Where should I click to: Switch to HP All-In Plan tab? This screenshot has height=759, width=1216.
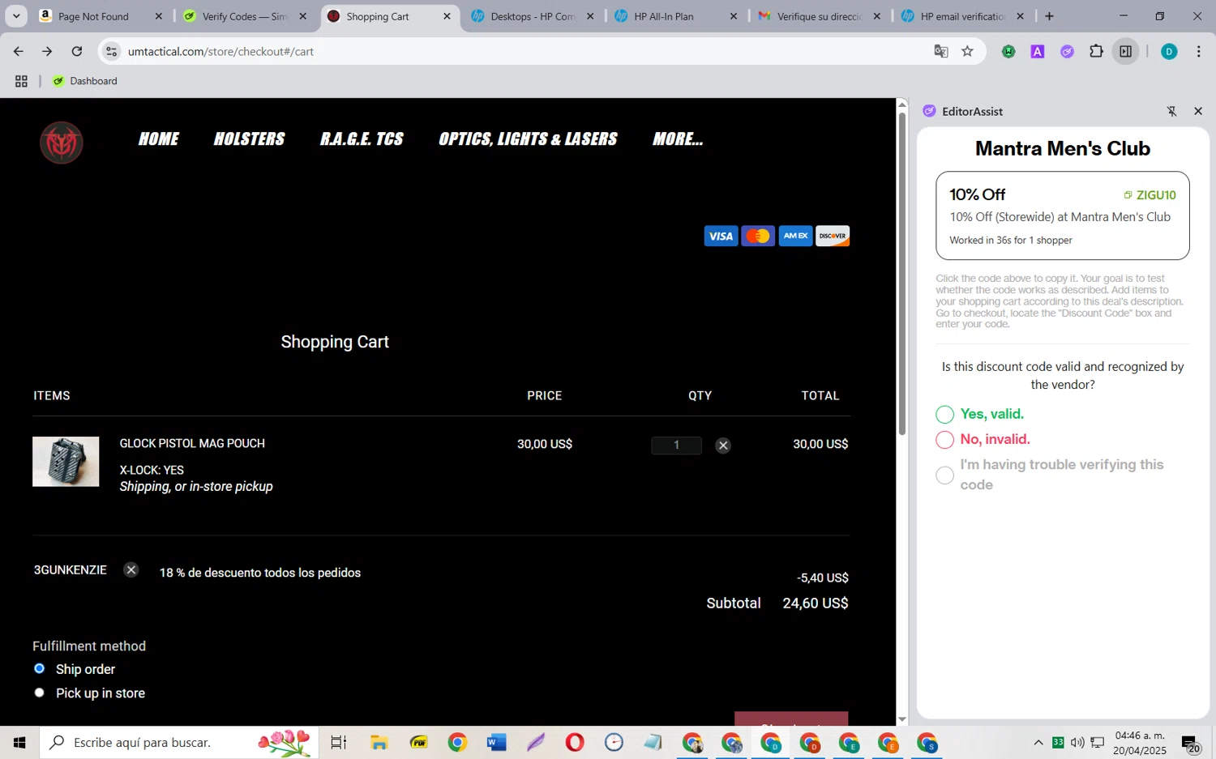(676, 16)
